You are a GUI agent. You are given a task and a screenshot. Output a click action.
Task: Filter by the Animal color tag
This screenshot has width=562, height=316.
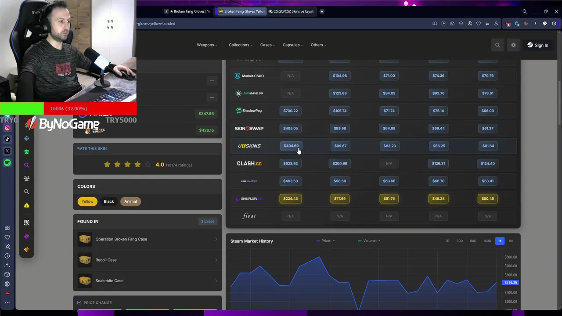point(130,201)
